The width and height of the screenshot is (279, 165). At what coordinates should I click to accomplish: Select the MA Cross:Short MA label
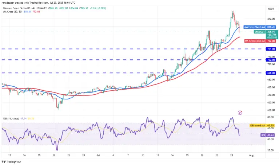pyautogui.click(x=255, y=27)
